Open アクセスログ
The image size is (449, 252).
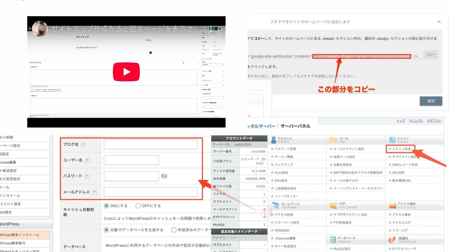pos(401,223)
